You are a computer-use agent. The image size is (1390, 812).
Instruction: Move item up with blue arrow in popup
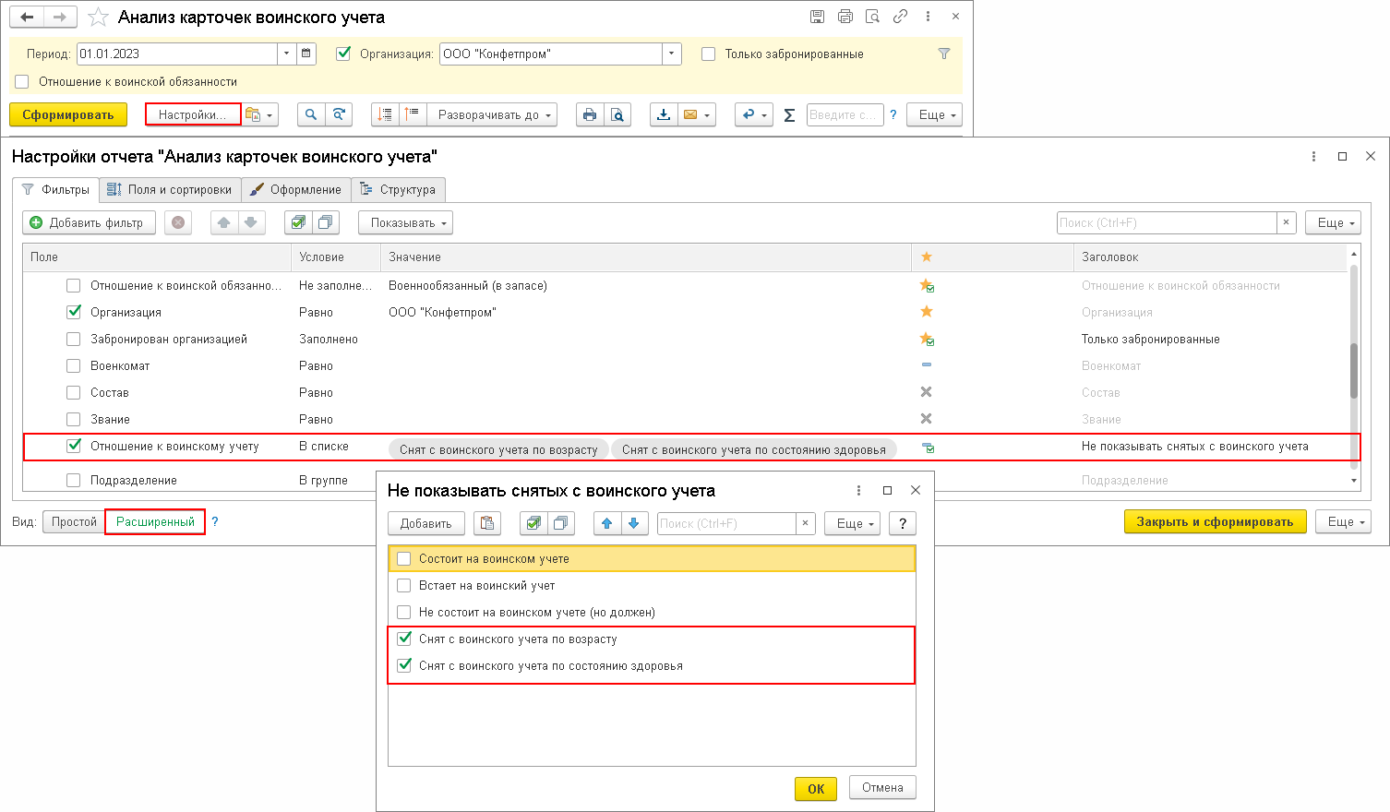[606, 523]
